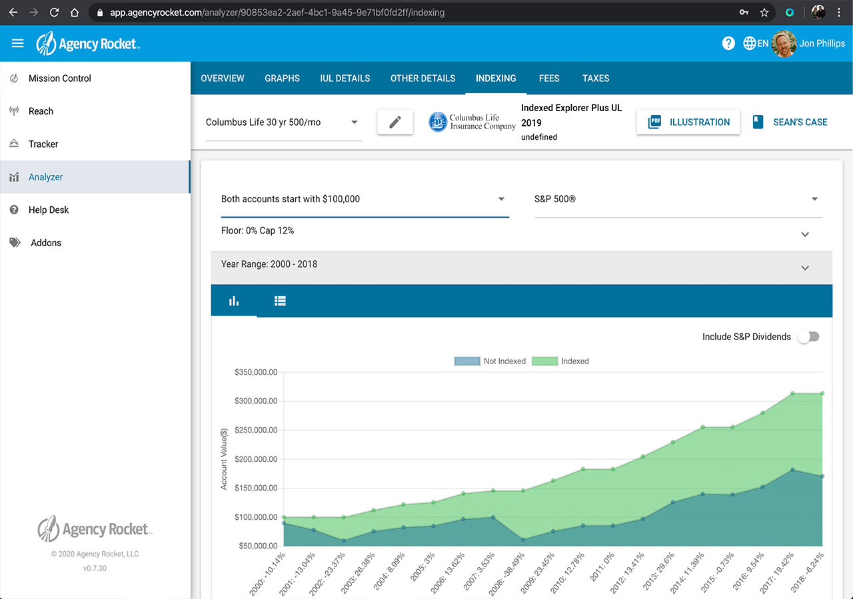Open Sean's Case link

pos(790,122)
